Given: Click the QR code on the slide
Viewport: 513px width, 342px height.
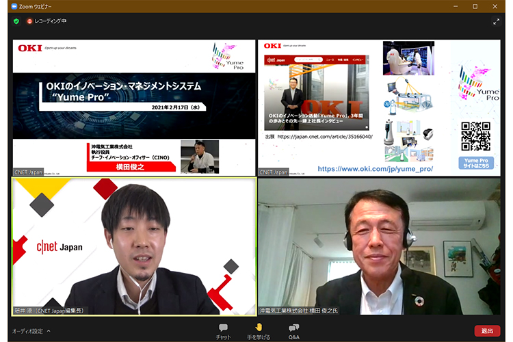Looking at the screenshot, I should click(475, 136).
